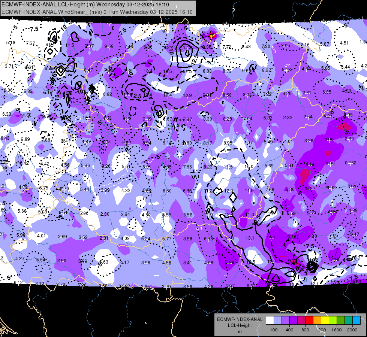Click the '4.17' wind shear value
The height and width of the screenshot is (337, 367).
pos(125,262)
